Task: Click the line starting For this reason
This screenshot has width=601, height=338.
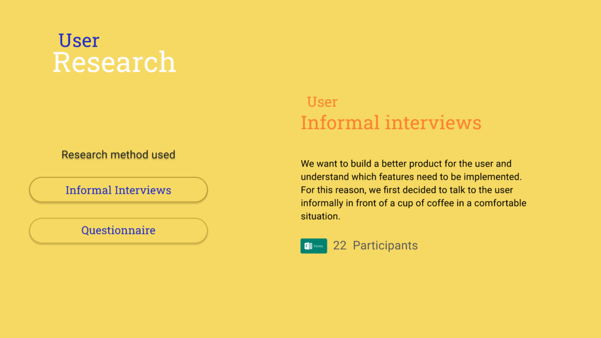Action: tap(407, 190)
